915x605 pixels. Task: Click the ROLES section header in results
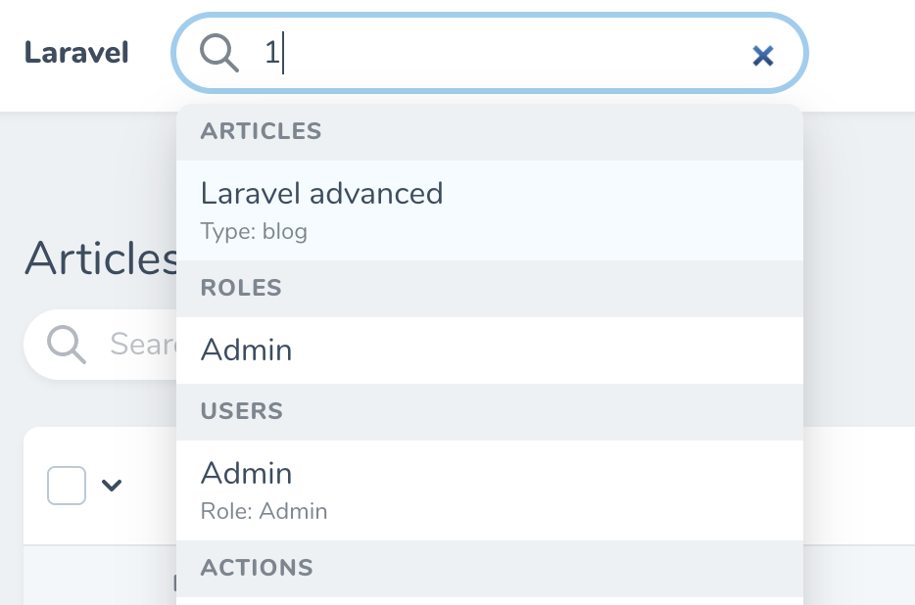[240, 288]
